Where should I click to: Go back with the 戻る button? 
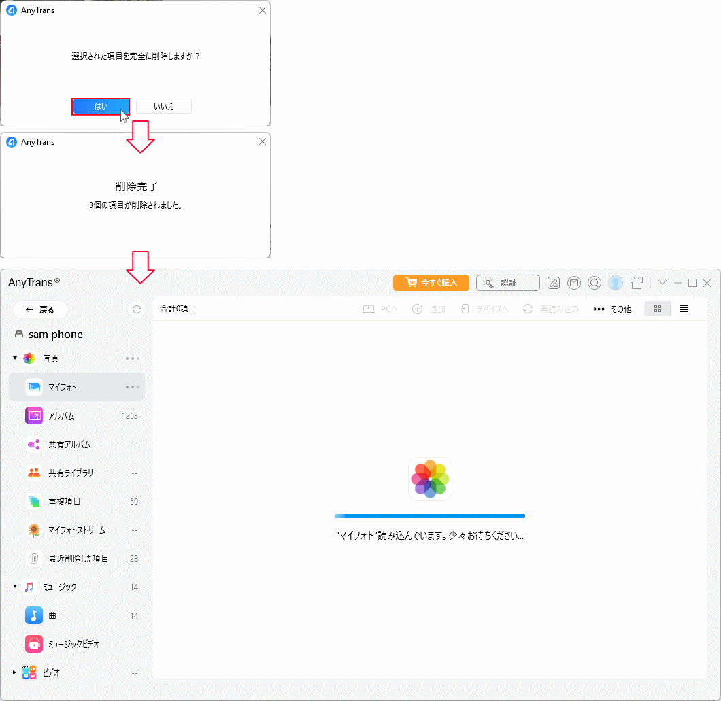tap(40, 310)
